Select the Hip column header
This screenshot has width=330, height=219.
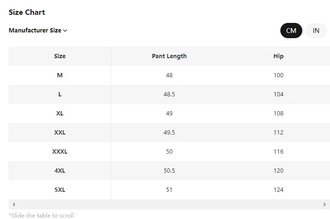(x=278, y=56)
